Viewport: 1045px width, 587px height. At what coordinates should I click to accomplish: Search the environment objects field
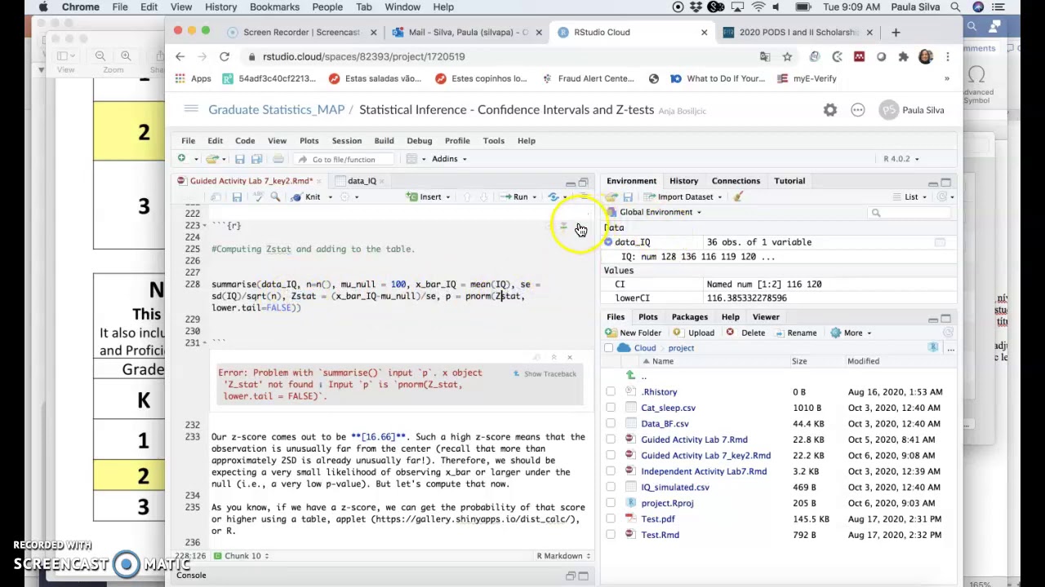tap(910, 213)
